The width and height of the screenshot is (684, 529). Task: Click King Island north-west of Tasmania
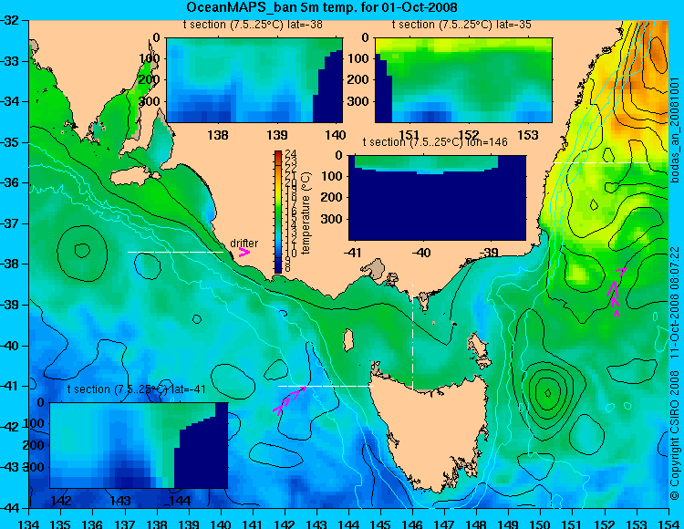pyautogui.click(x=347, y=340)
